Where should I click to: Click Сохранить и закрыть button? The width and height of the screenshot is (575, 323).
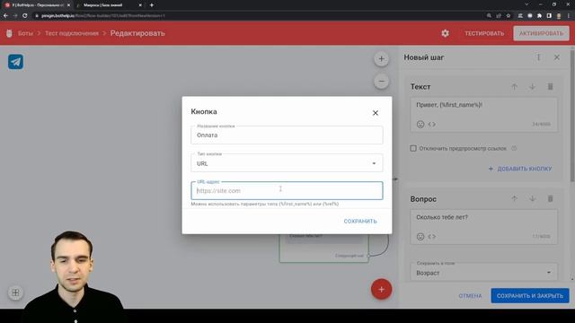530,295
